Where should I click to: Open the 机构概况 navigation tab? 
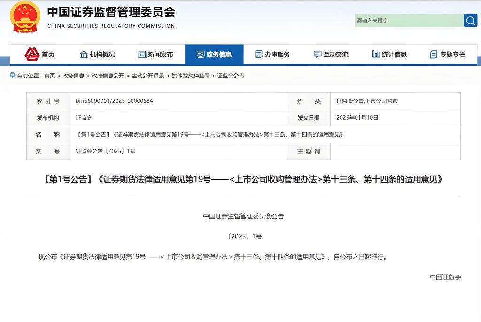pyautogui.click(x=98, y=54)
